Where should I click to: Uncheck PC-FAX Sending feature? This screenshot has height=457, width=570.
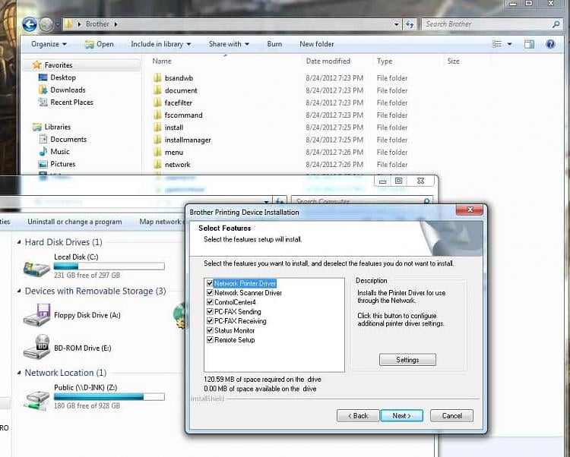click(210, 311)
